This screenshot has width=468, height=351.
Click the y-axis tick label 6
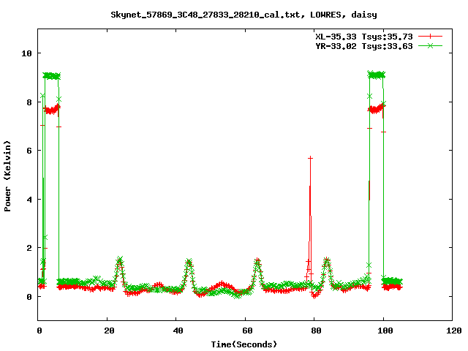29,151
